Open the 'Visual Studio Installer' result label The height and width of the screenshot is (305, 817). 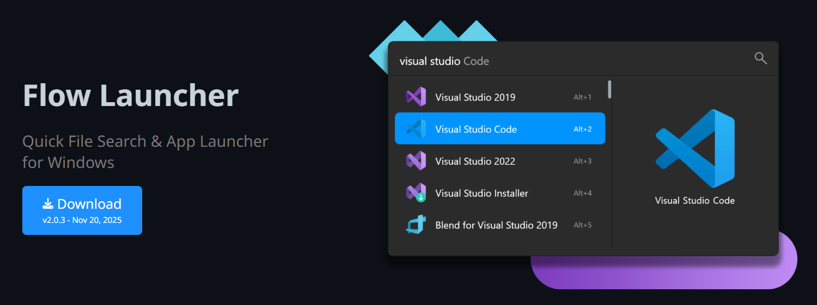[481, 194]
